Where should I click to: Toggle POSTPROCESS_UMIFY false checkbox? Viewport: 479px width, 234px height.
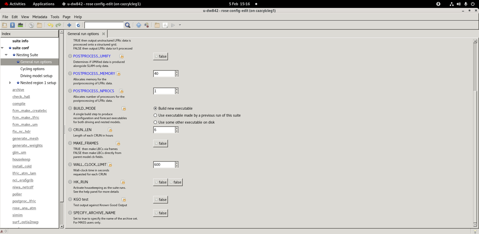click(x=160, y=56)
